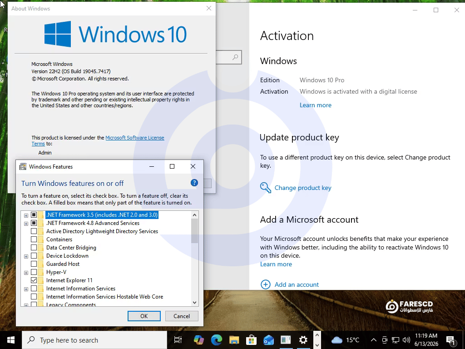Open File Explorer from the taskbar
Viewport: 465px width, 349px height.
(234, 340)
